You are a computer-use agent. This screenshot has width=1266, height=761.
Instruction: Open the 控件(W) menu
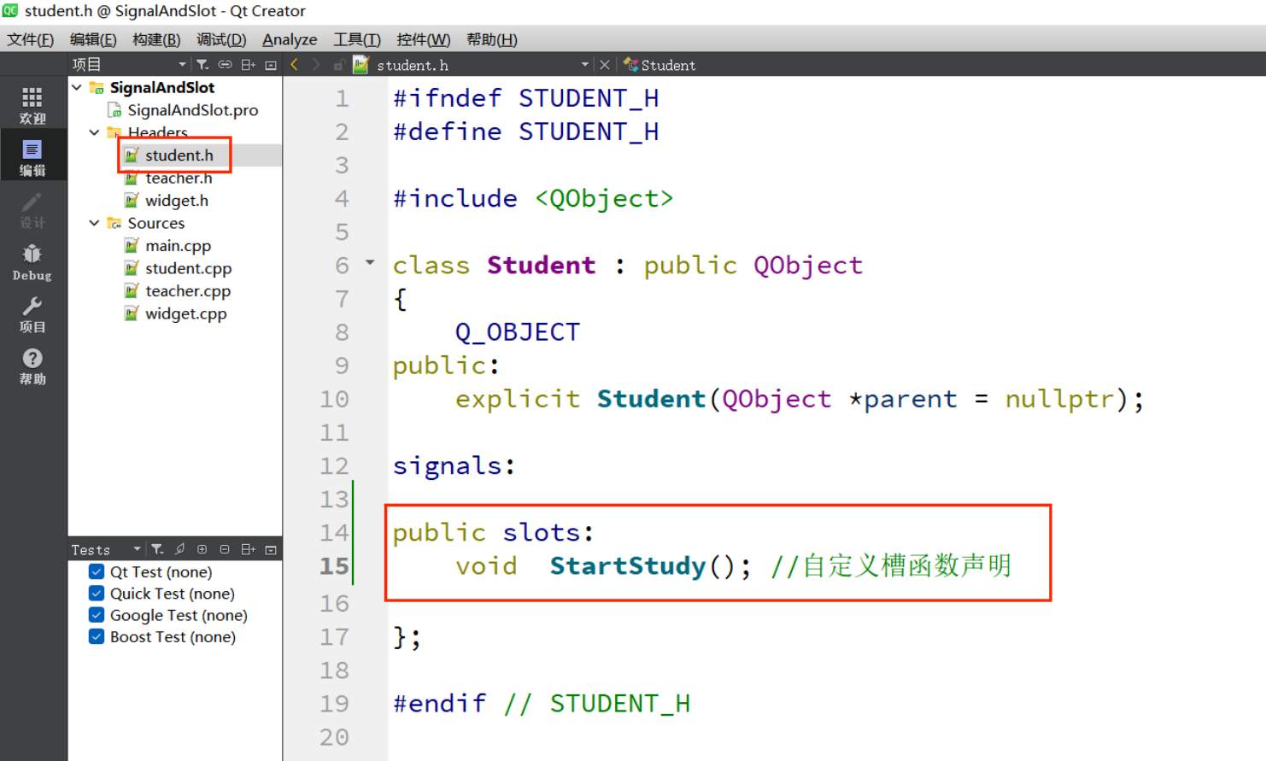click(x=424, y=39)
